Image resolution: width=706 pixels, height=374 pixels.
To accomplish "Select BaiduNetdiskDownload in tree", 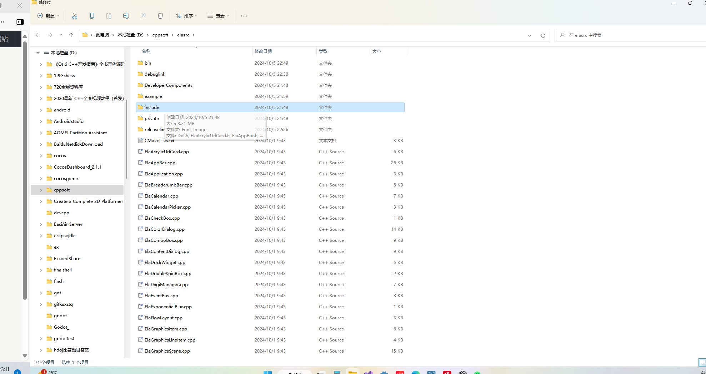I will pyautogui.click(x=78, y=144).
